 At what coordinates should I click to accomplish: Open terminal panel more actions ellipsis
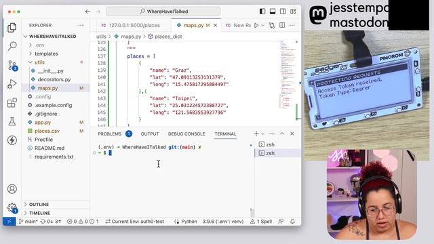click(272, 134)
